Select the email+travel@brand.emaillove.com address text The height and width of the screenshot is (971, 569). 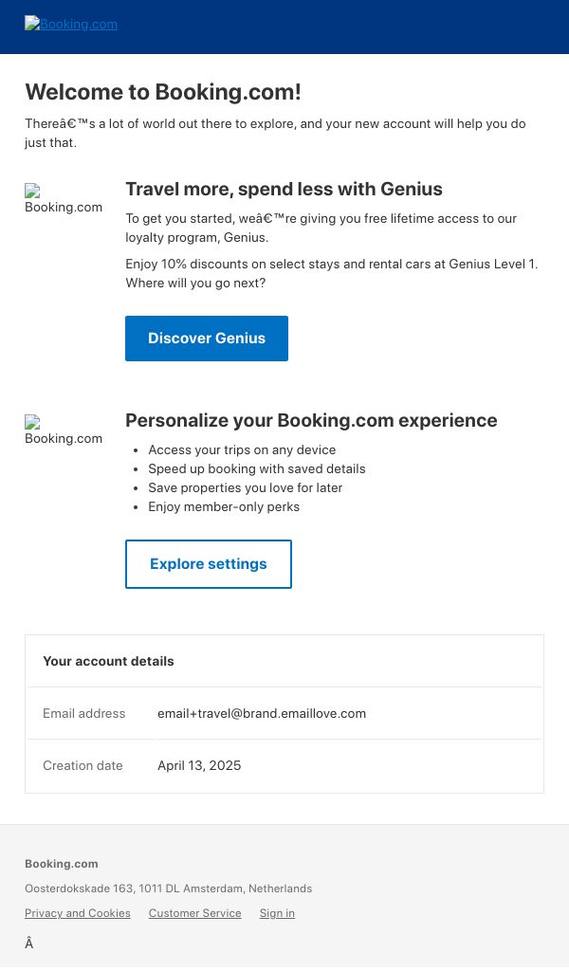click(x=262, y=713)
